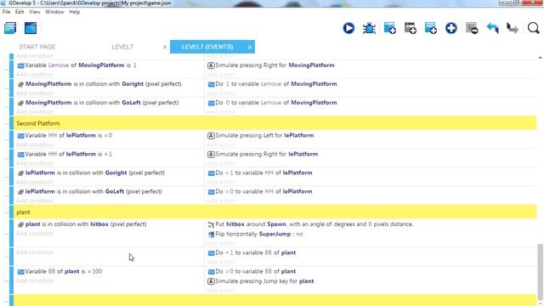Viewport: 544px width, 306px height.
Task: Add a comment event
Action: click(x=431, y=28)
